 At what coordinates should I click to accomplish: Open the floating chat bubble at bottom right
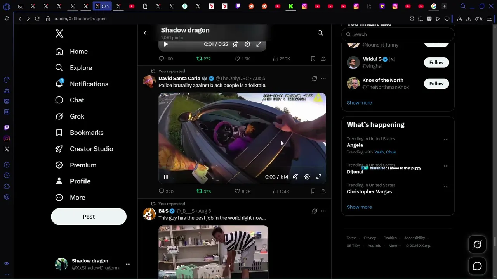coord(477,266)
